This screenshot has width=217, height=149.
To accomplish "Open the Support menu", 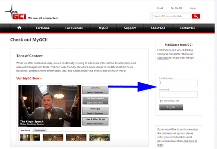I will tap(130, 28).
